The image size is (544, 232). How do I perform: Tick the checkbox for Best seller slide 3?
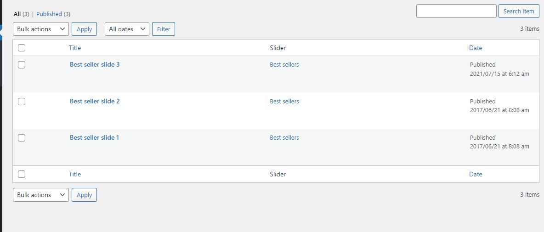[x=22, y=65]
